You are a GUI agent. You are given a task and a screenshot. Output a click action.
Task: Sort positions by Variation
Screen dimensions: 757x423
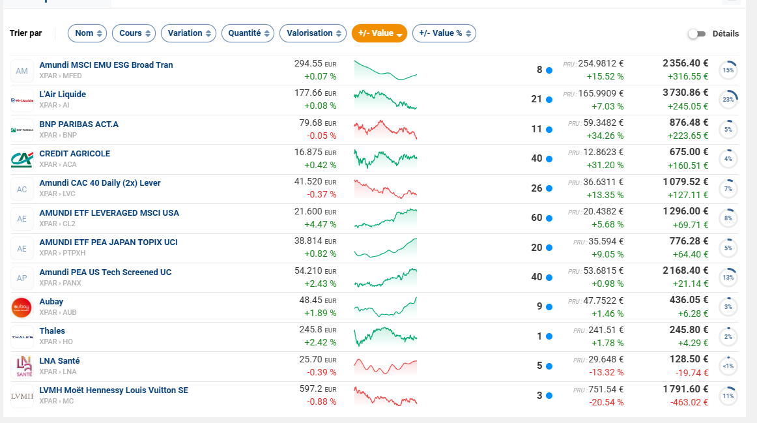(188, 33)
